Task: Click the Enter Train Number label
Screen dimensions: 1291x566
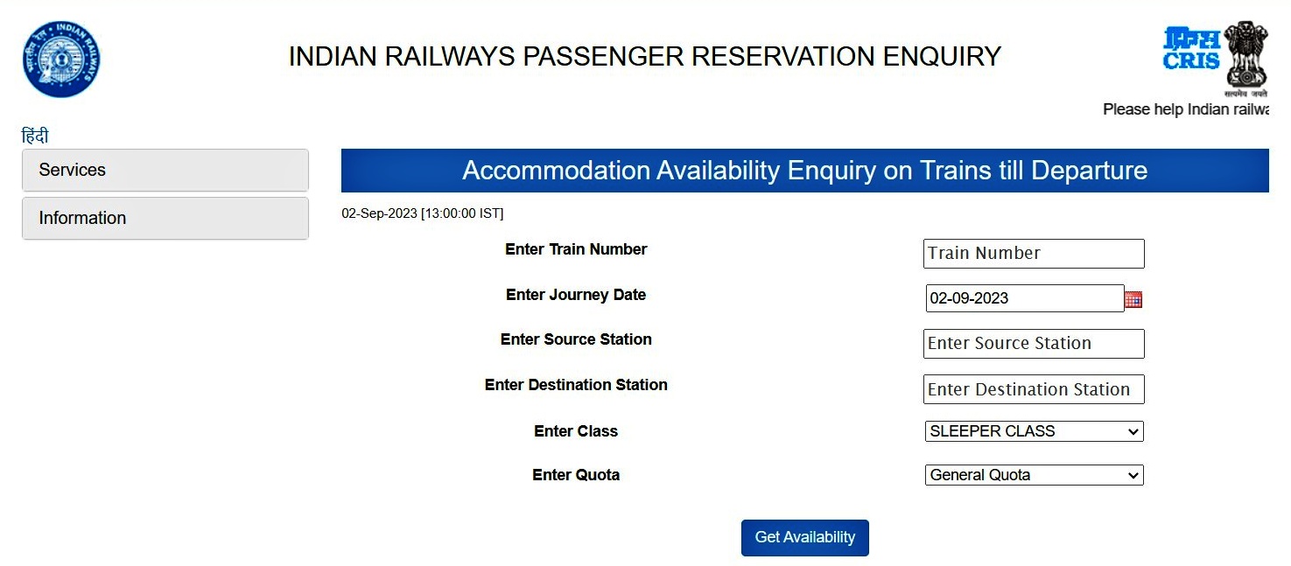Action: point(576,249)
